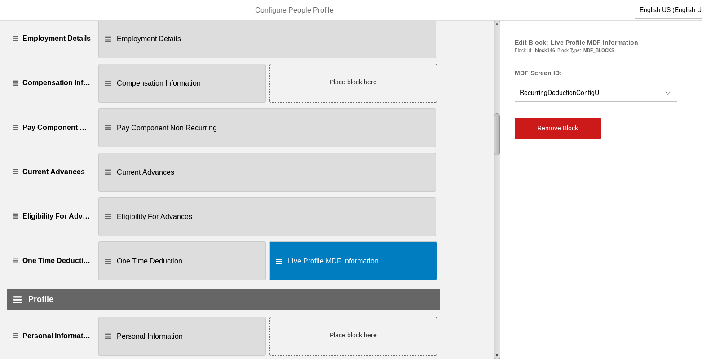The image size is (702, 362).
Task: Grab the Personal Informat… section drag handle
Action: click(x=15, y=336)
